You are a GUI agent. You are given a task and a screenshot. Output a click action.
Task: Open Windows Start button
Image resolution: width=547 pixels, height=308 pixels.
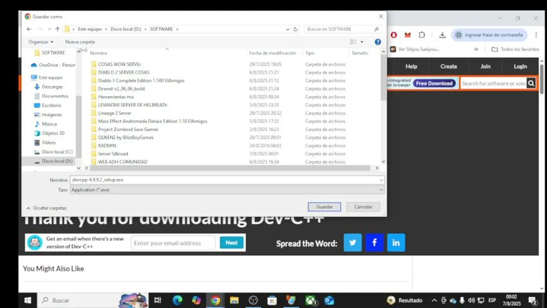coord(28,300)
